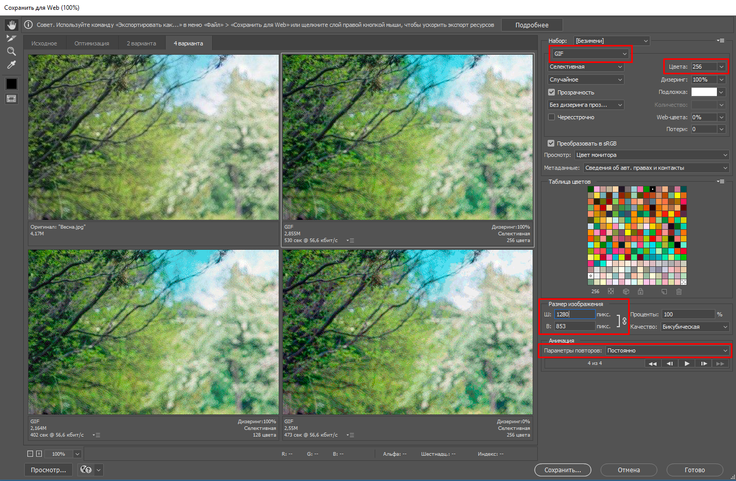736x481 pixels.
Task: Go to next animation frame
Action: click(x=704, y=363)
